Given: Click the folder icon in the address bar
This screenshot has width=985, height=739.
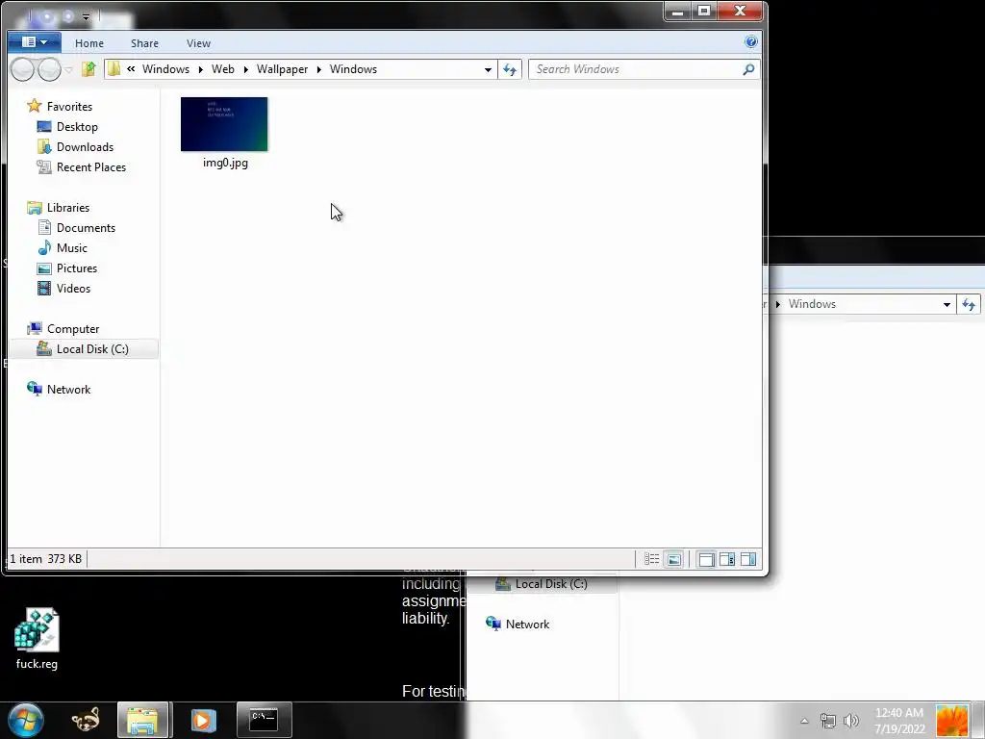Looking at the screenshot, I should click(114, 69).
